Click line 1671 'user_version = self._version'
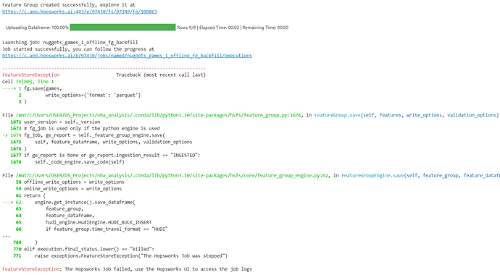This screenshot has width=500, height=275. [x=62, y=122]
